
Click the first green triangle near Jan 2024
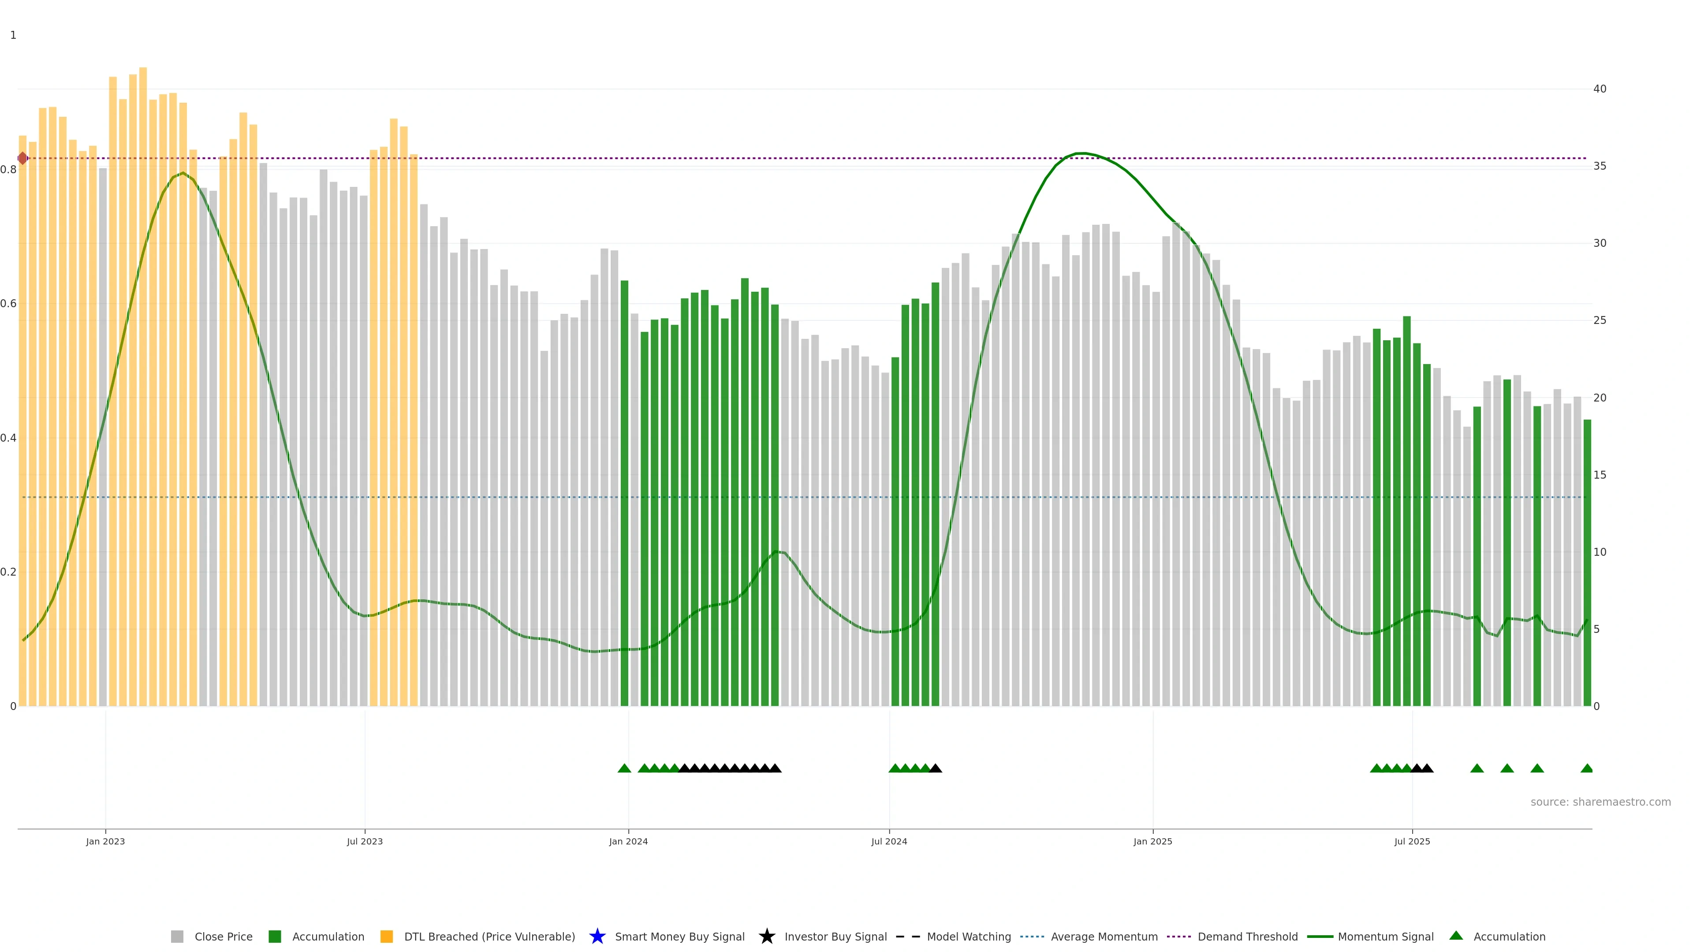pos(624,768)
